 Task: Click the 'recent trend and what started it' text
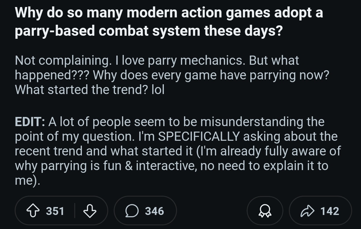click(x=104, y=151)
